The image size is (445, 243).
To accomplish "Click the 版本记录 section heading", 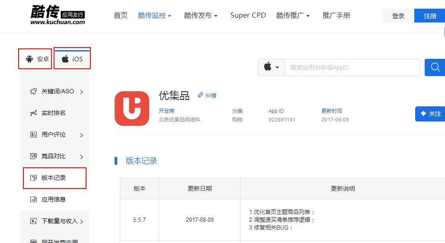I will coord(141,161).
